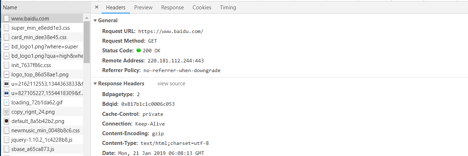Switch to the Preview tab
The image size is (468, 156).
pos(143,8)
